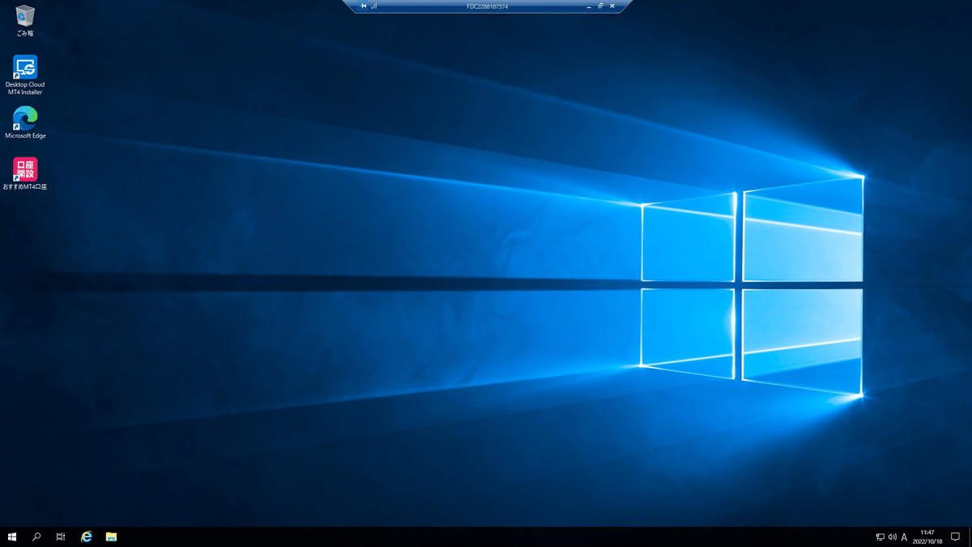Viewport: 972px width, 547px height.
Task: Select the おすすめMT4口座 desktop shortcut
Action: point(24,173)
